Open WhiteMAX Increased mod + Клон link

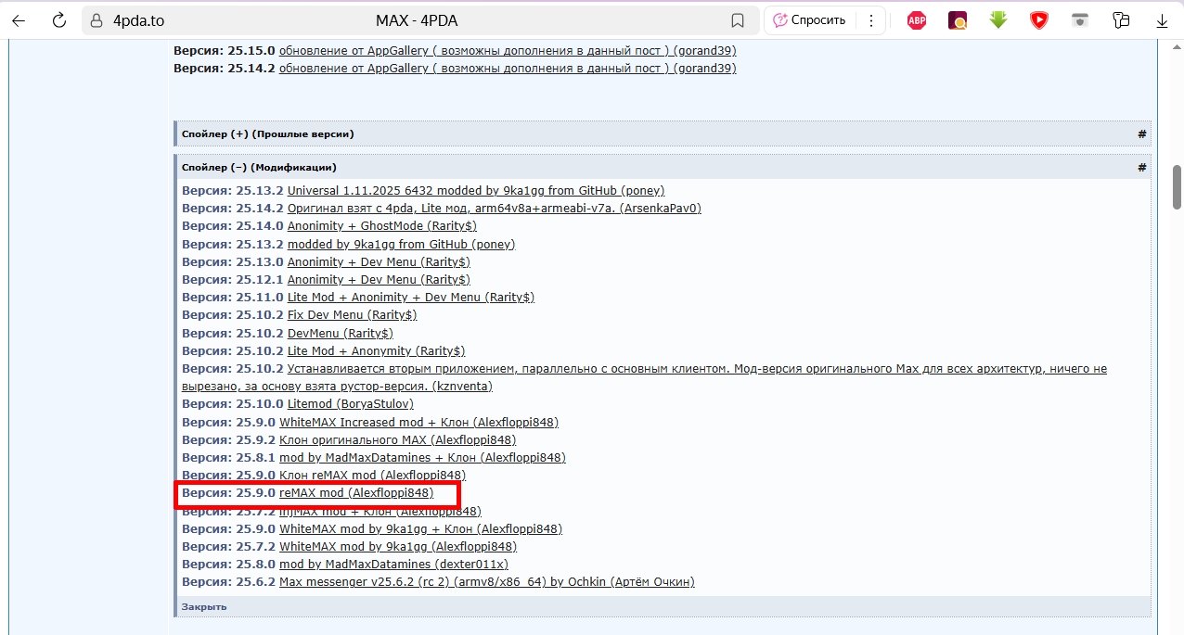[x=418, y=422]
